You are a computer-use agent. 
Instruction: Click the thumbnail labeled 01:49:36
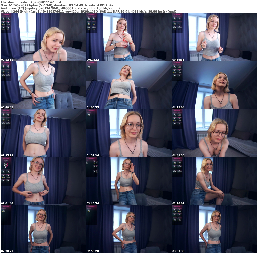click(215, 133)
